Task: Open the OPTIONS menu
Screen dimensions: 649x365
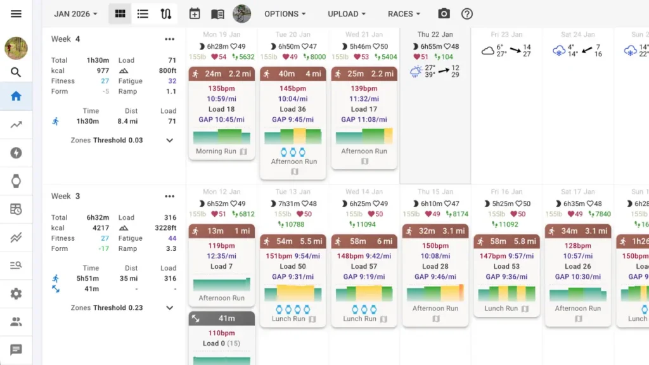Action: 285,13
